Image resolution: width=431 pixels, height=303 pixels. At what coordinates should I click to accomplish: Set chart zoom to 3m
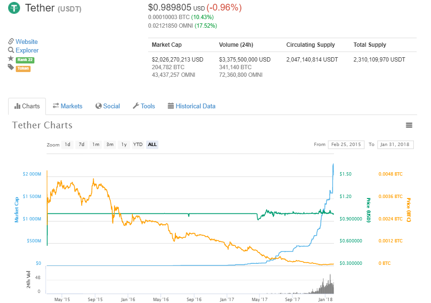(110, 145)
